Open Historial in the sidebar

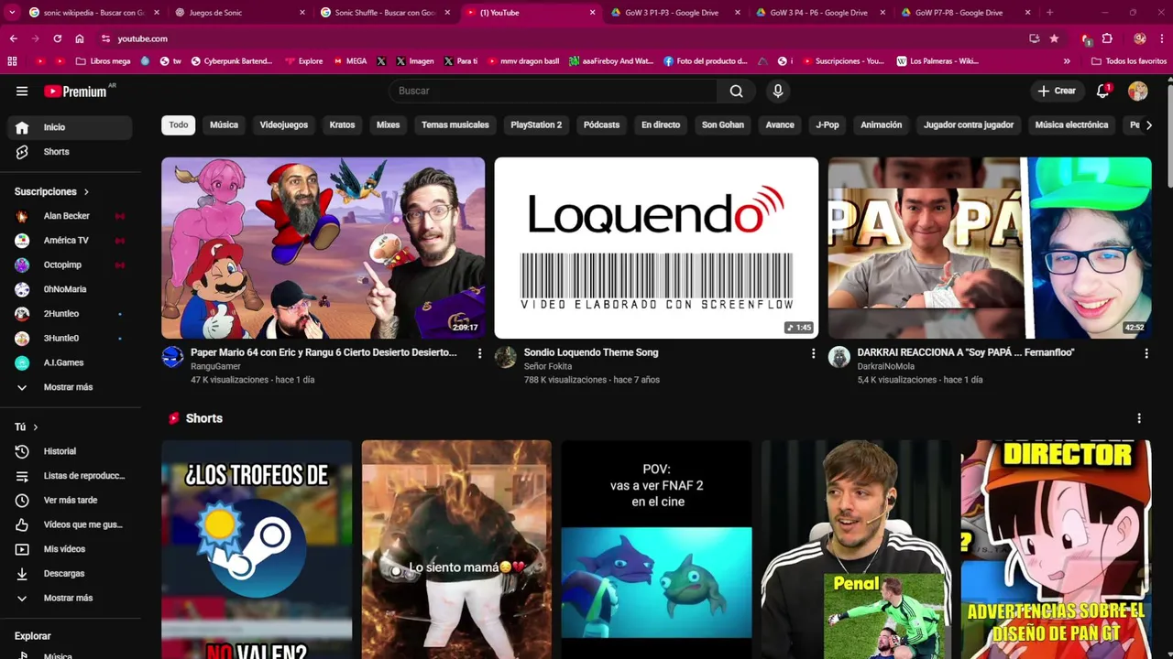point(70,451)
